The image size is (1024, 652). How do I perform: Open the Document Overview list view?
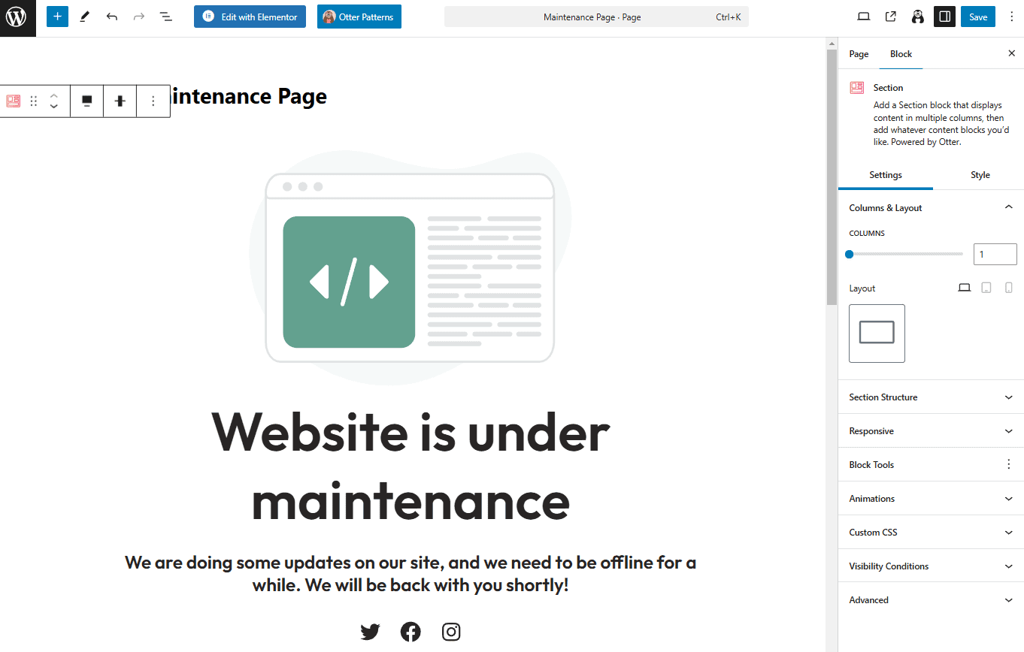pyautogui.click(x=165, y=16)
